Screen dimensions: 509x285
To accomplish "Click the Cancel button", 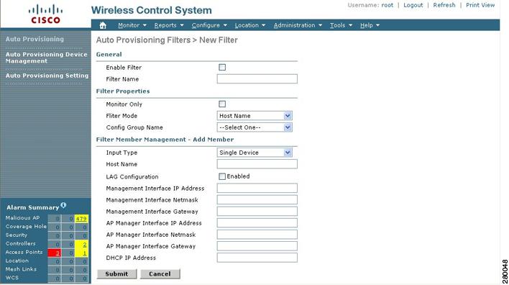I will point(160,274).
